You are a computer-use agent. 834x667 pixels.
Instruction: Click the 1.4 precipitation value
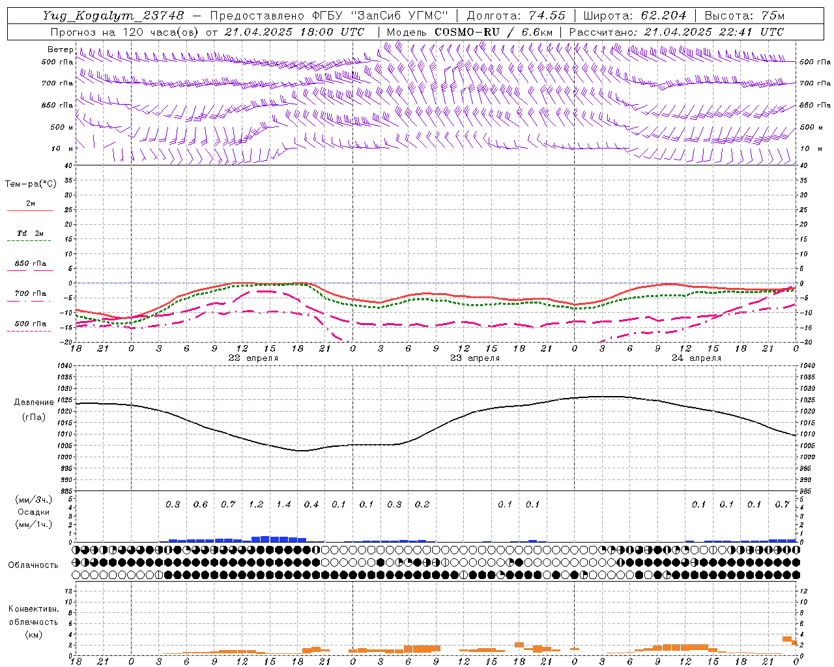tap(283, 505)
